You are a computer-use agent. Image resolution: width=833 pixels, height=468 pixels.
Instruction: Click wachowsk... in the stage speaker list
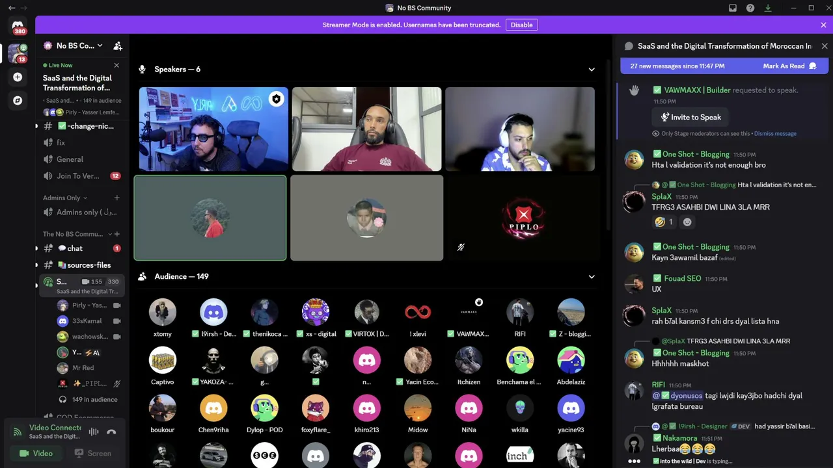(x=90, y=337)
